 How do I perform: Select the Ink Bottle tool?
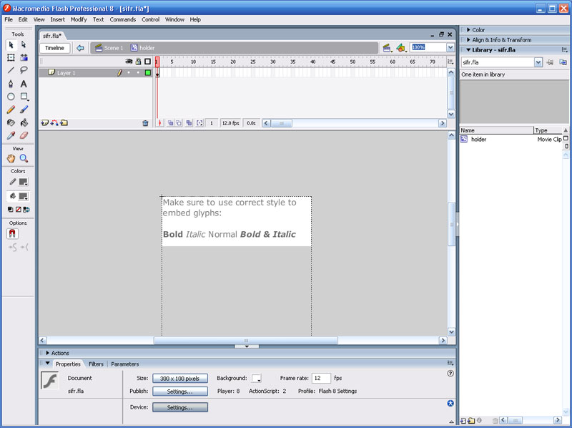11,122
